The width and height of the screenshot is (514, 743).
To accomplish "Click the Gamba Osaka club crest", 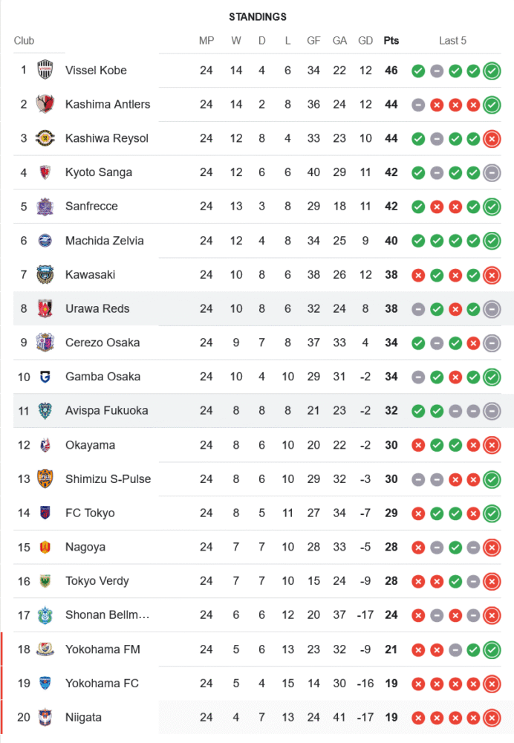I will pyautogui.click(x=45, y=377).
